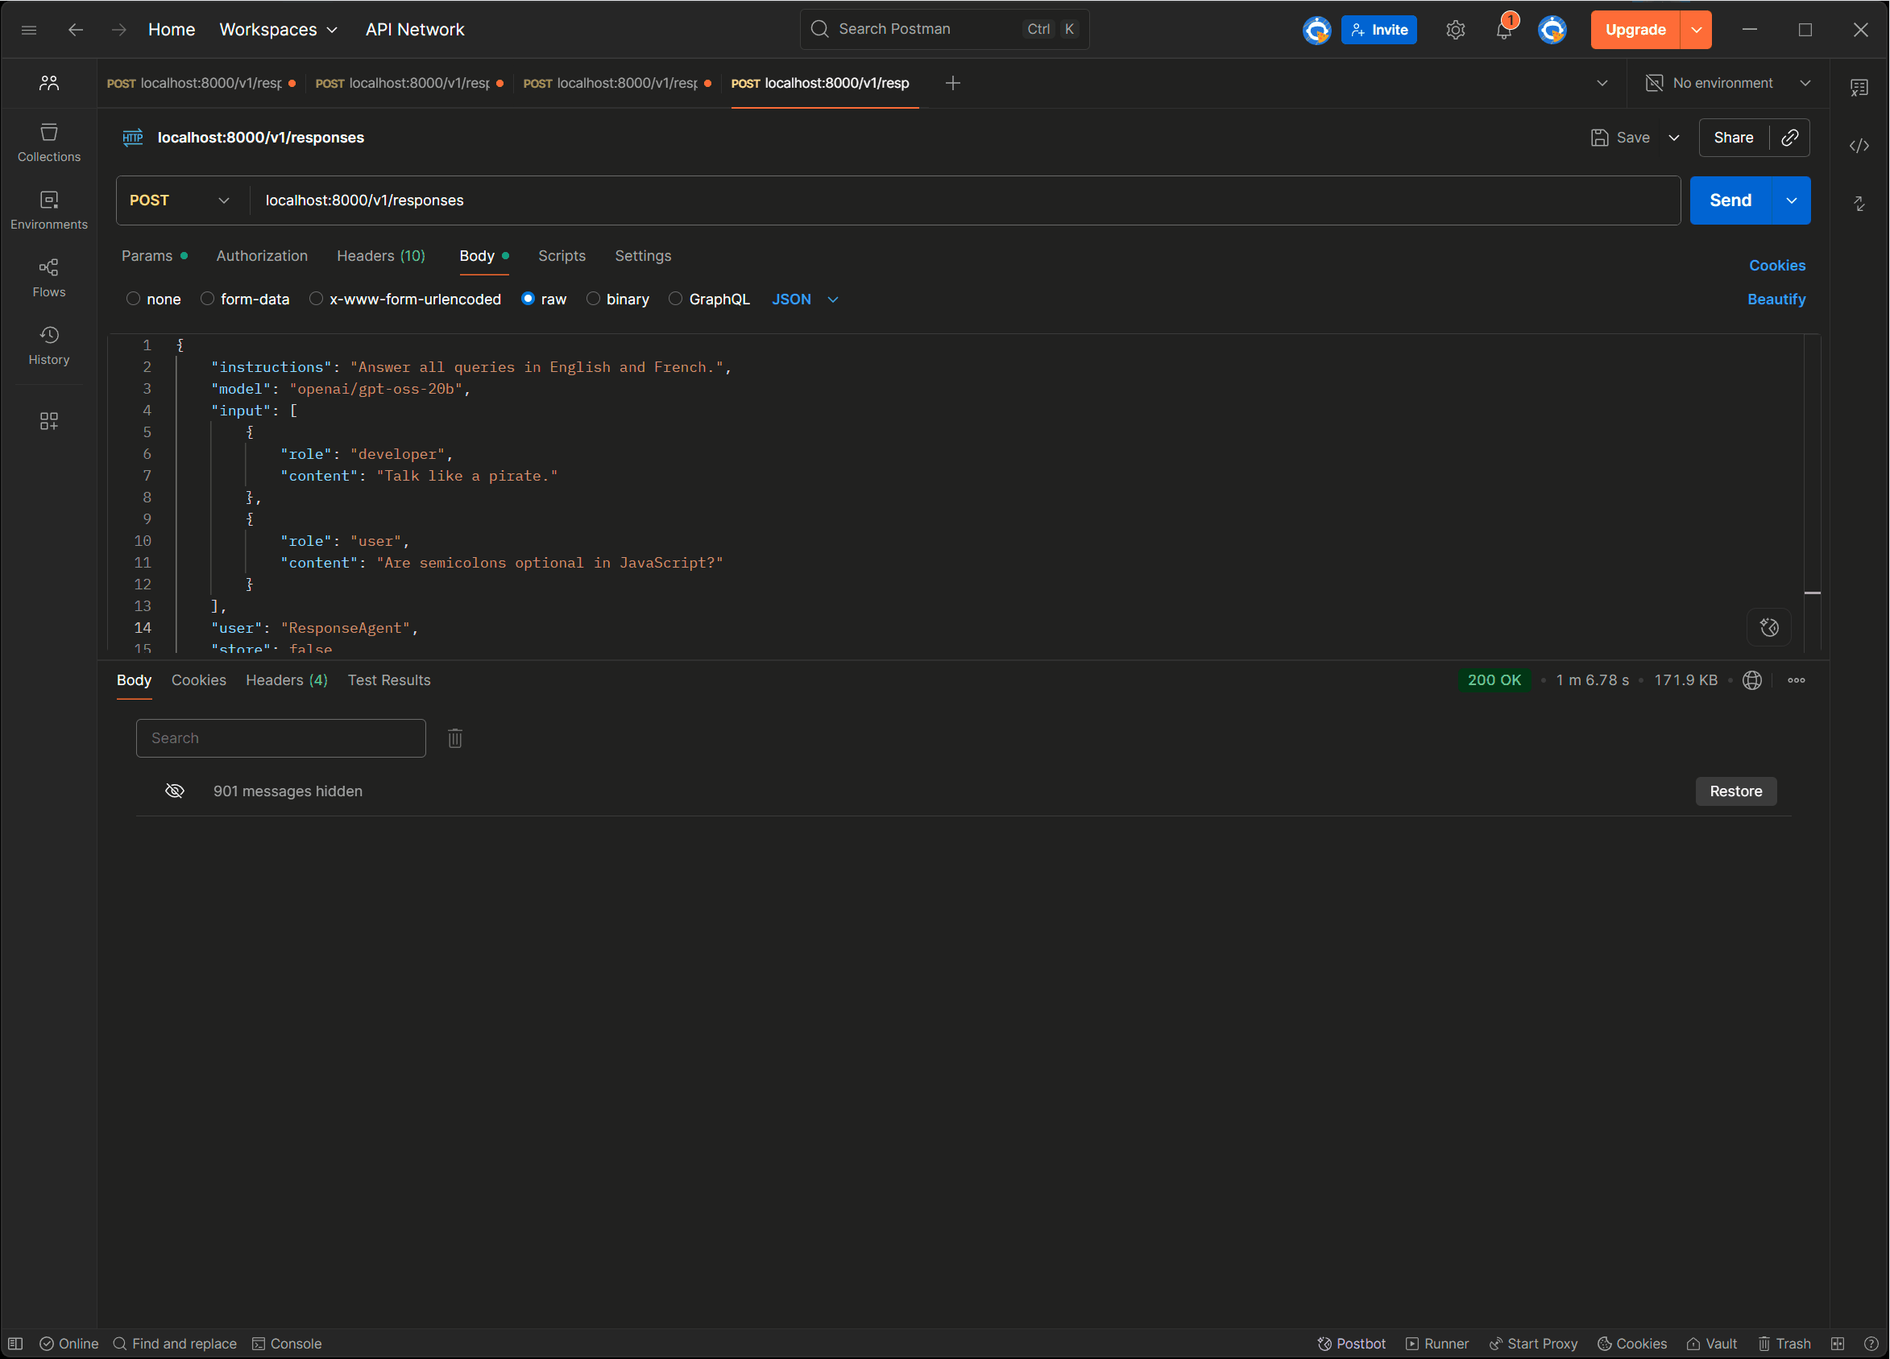Click the response Search field

[x=281, y=737]
